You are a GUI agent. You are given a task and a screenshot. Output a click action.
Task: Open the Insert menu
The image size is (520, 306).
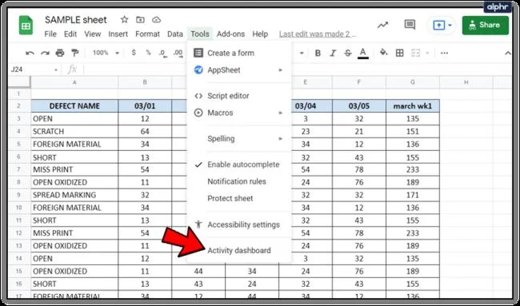coord(118,34)
